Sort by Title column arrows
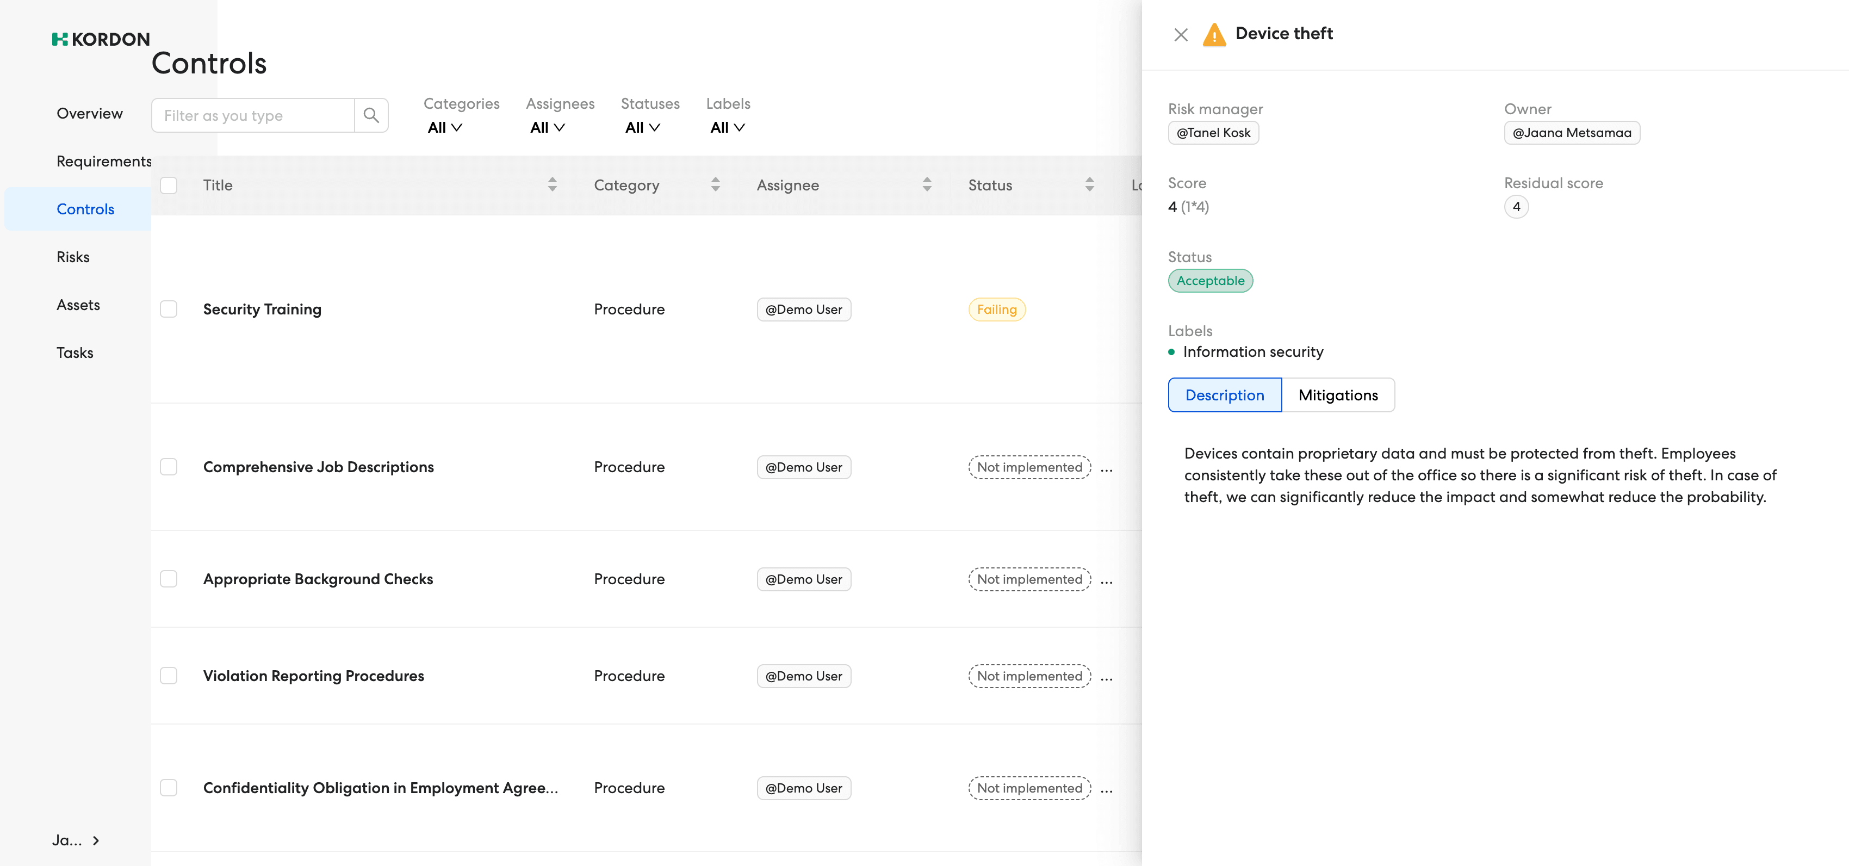 [x=552, y=184]
